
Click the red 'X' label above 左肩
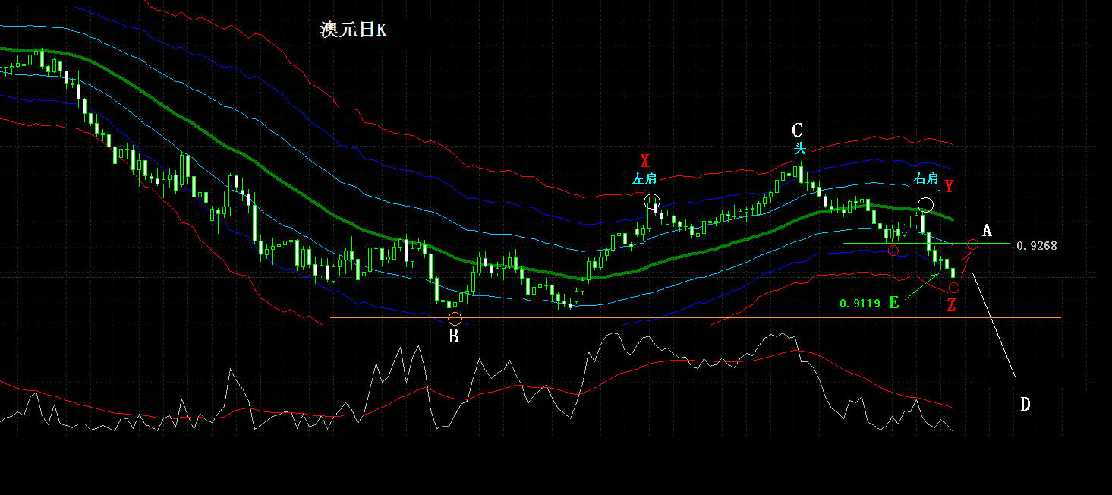(x=645, y=160)
